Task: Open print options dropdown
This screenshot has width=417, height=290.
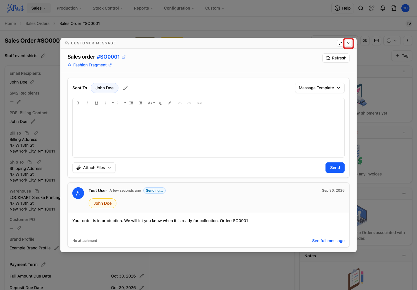Action: (392, 41)
